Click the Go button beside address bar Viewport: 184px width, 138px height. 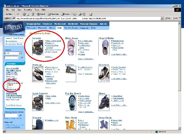coord(168,18)
